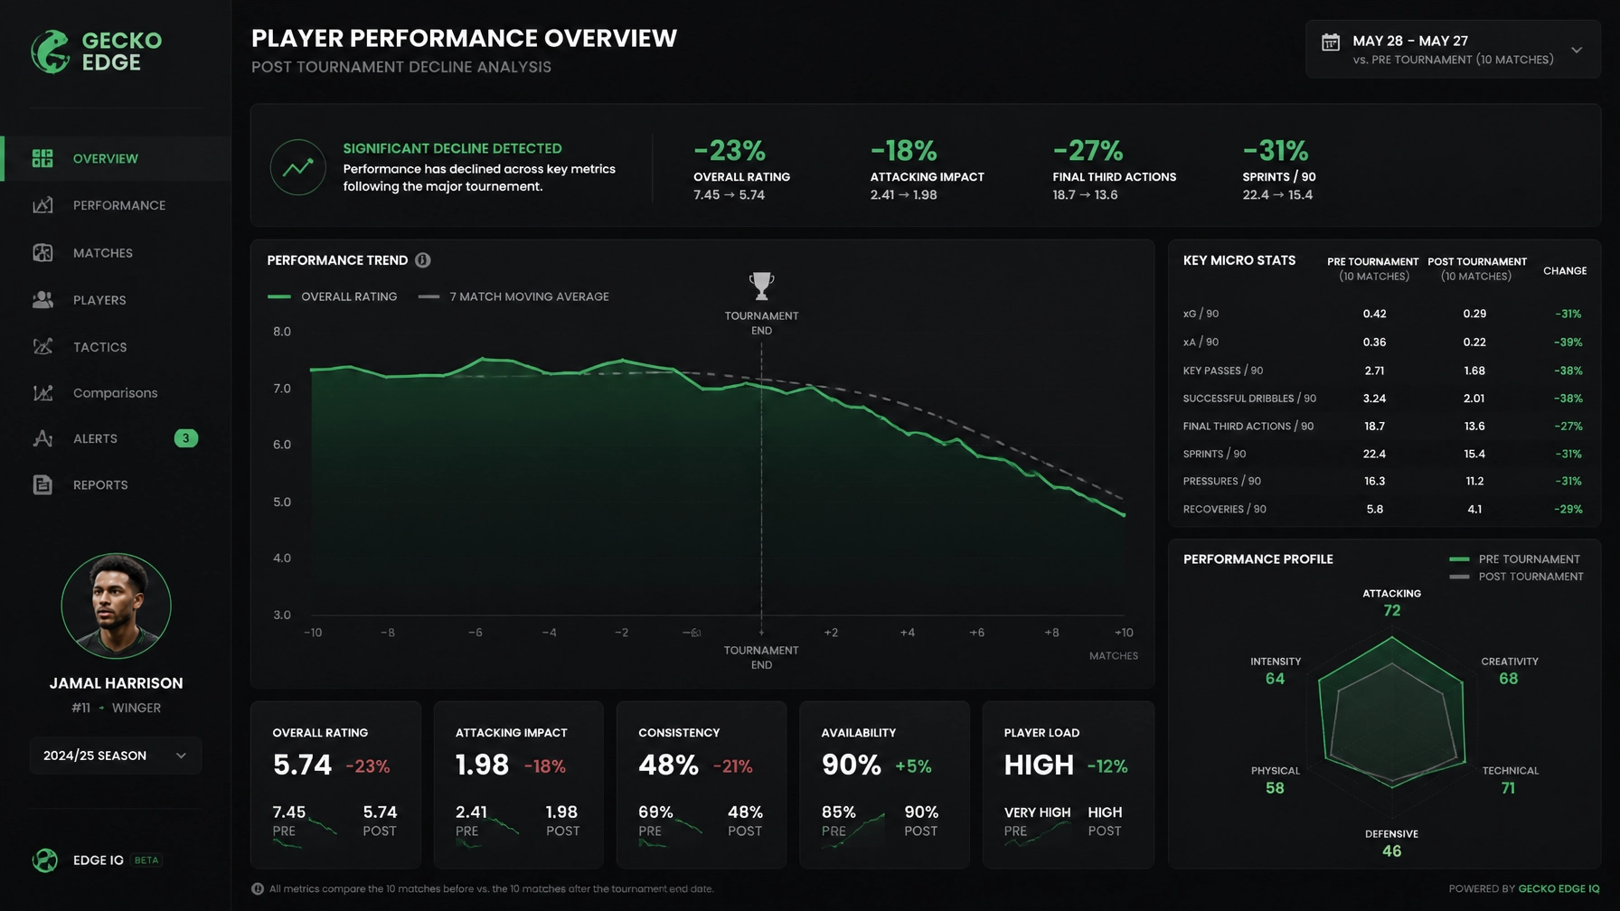Open the Alerts menu label
This screenshot has height=911, width=1620.
click(x=95, y=438)
